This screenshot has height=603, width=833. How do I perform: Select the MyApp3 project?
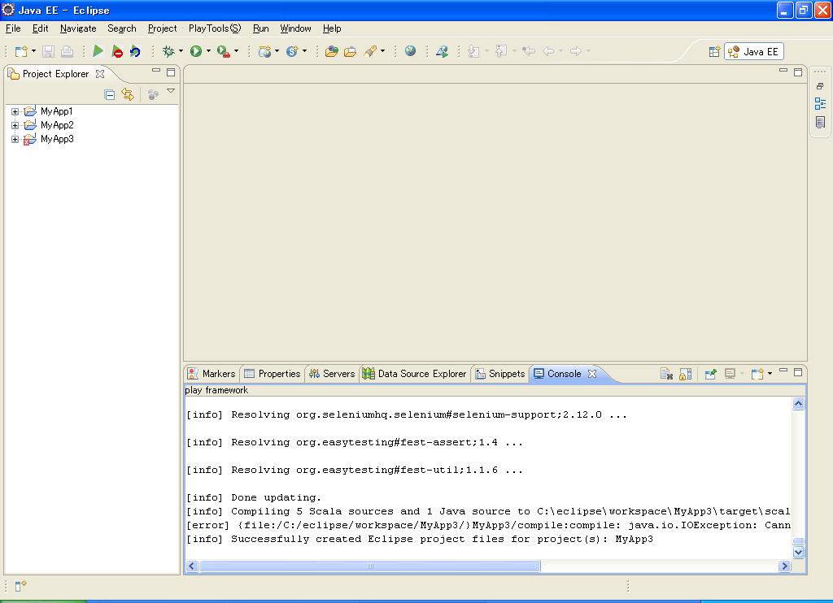[57, 139]
